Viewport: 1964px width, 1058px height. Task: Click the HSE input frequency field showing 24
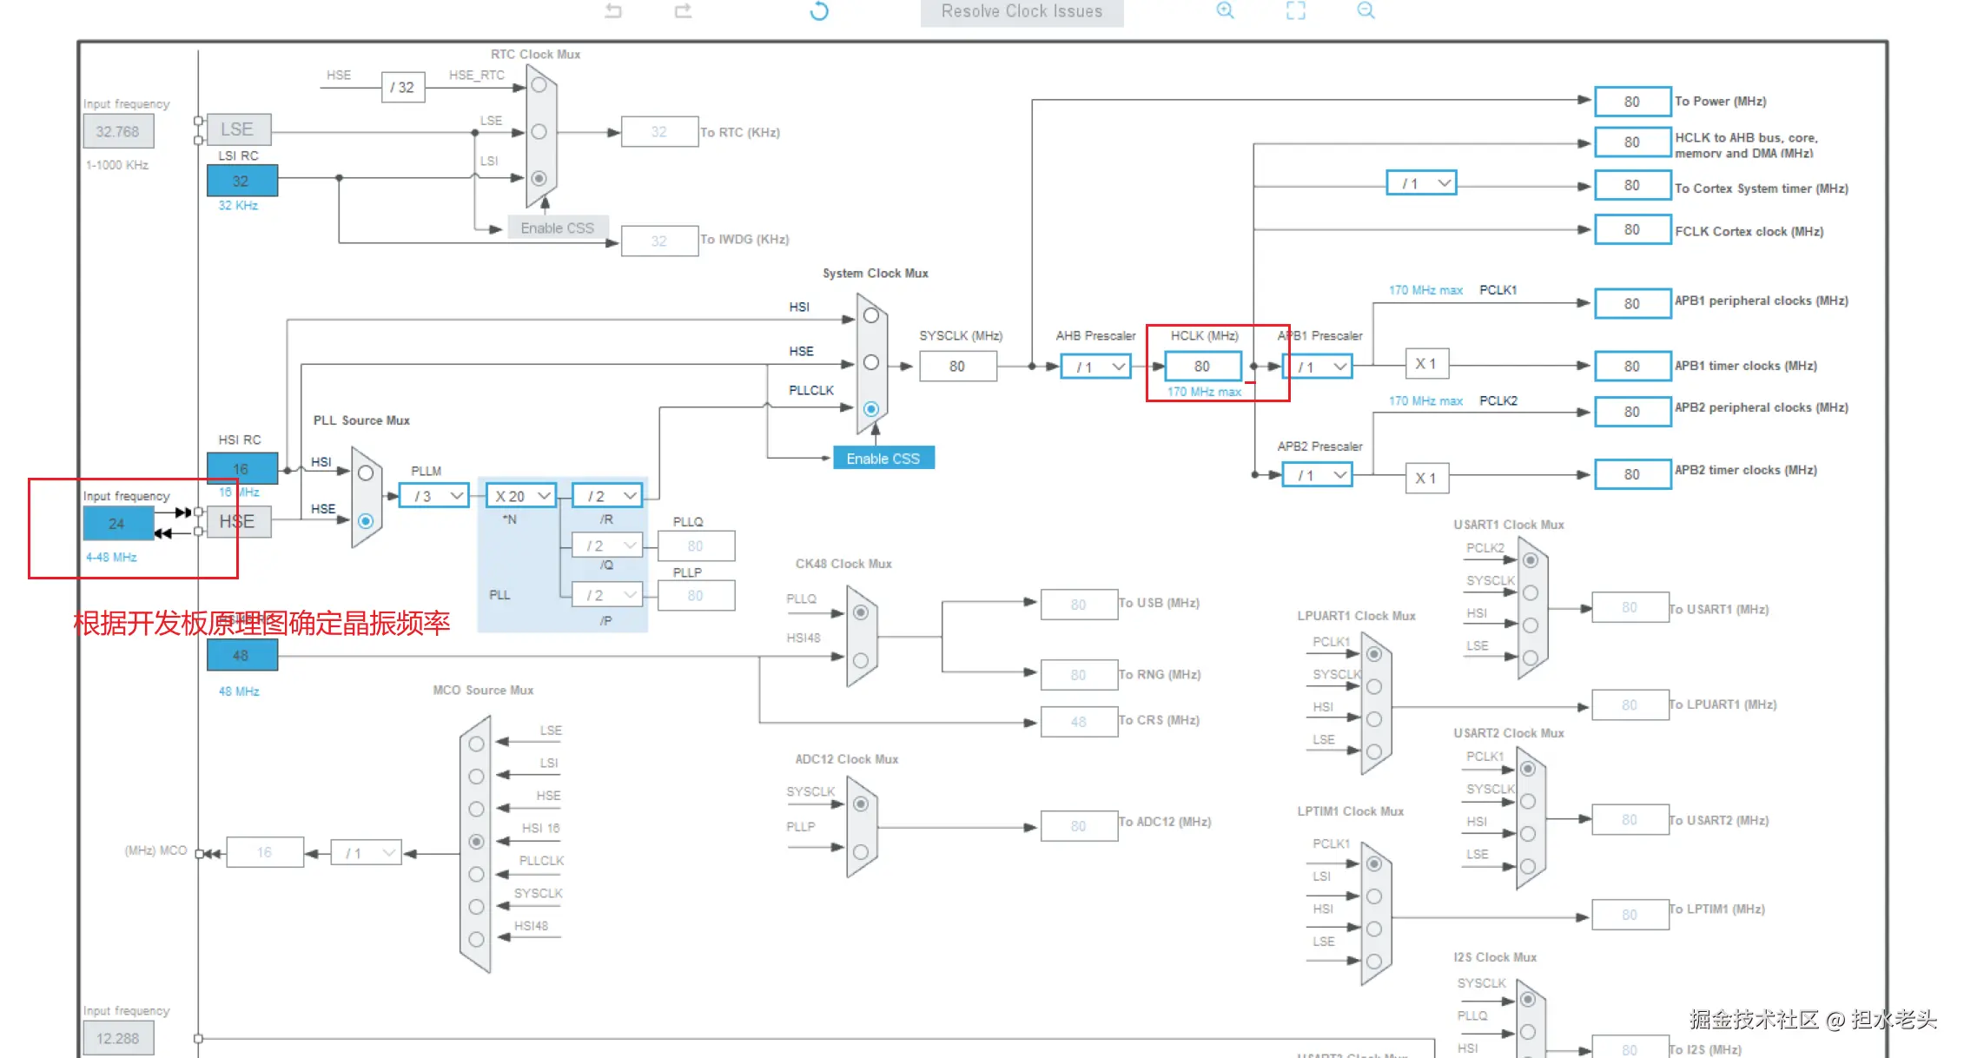[118, 524]
